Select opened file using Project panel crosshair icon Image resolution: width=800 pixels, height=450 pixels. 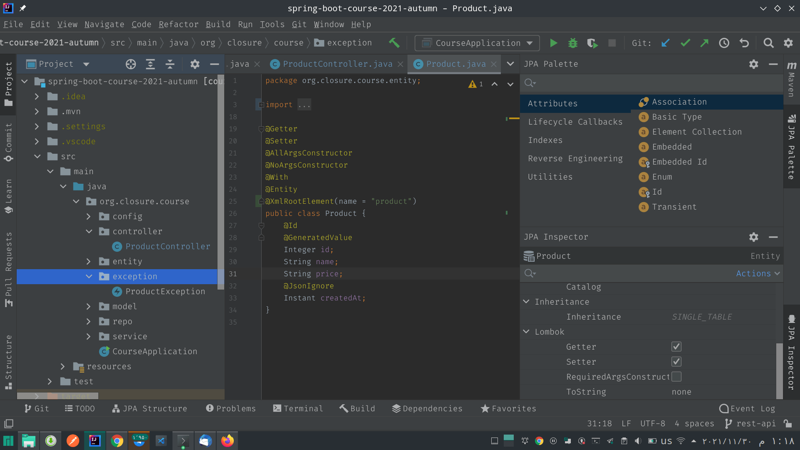point(130,64)
